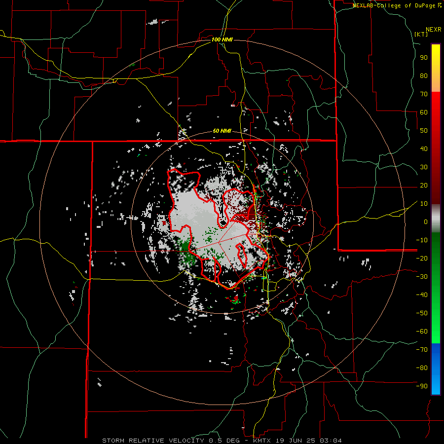Click the 80 value on the velocity scale
This screenshot has width=444, height=444.
pos(424,75)
